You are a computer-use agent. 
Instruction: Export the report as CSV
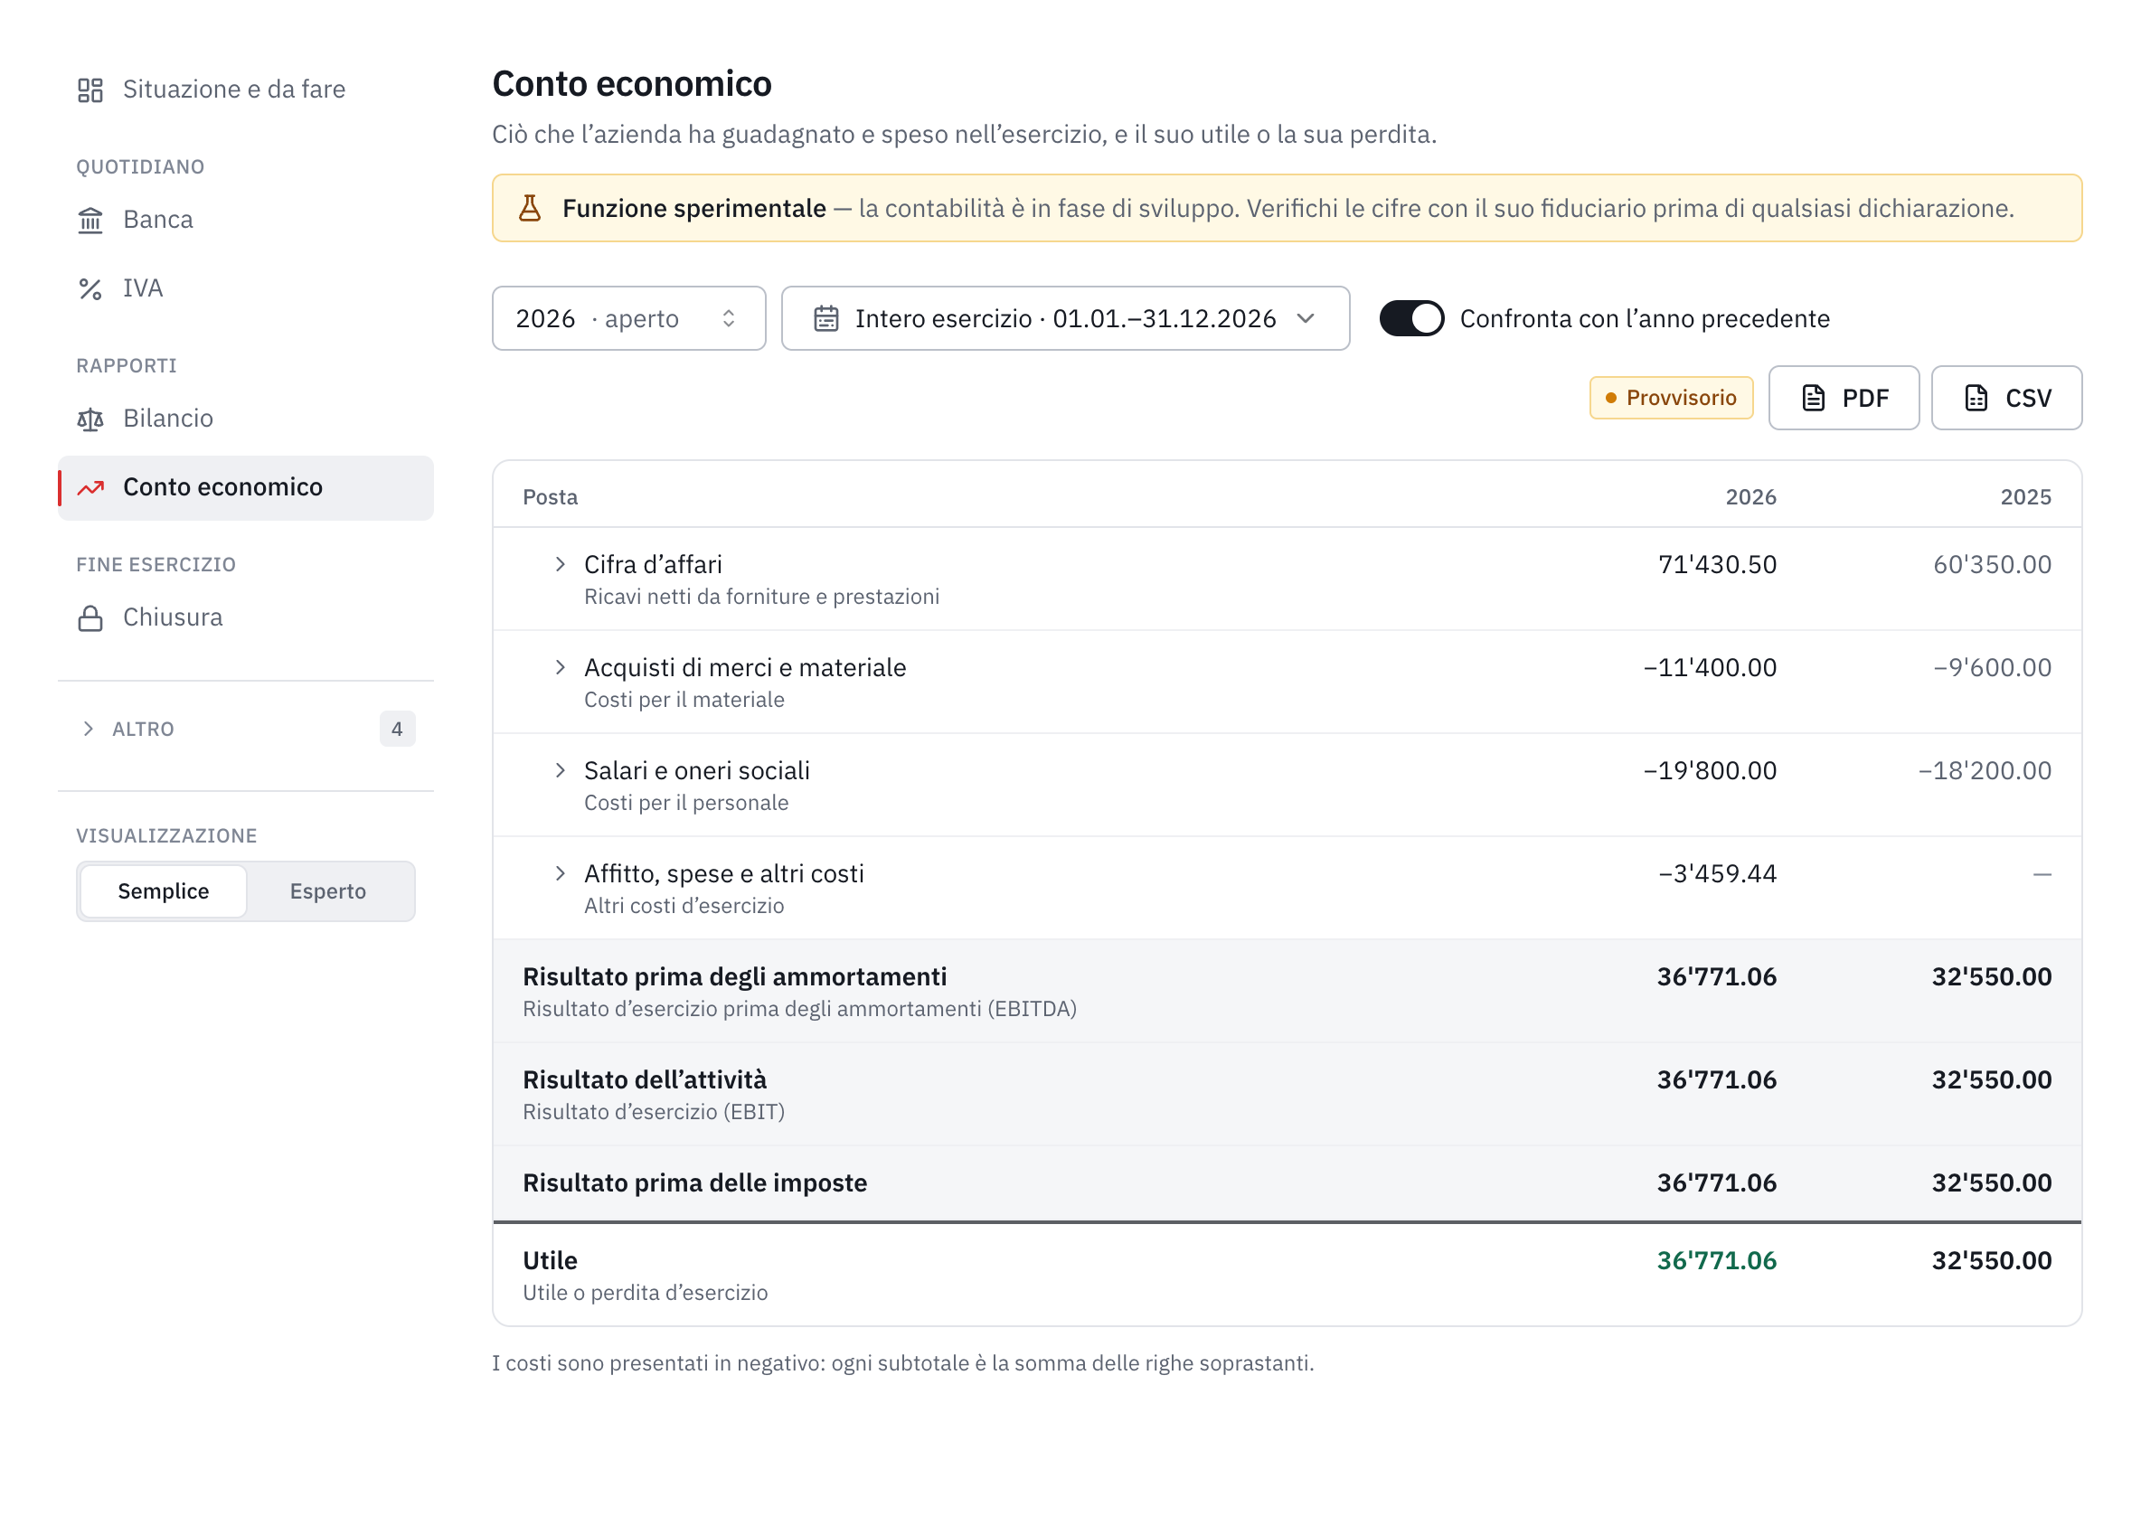tap(2006, 399)
